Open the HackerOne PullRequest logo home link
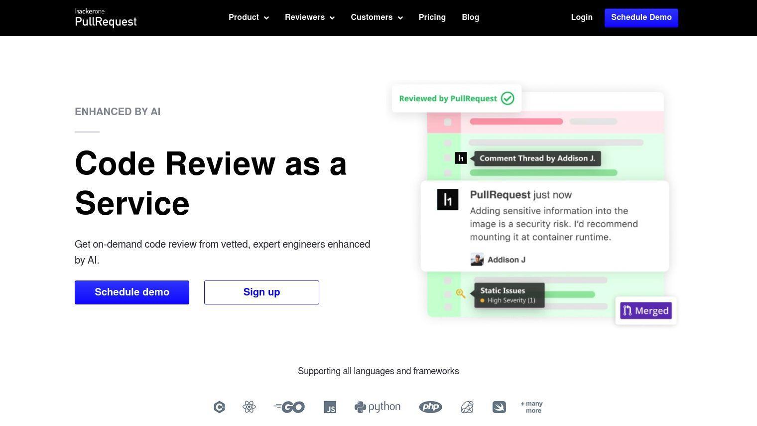The height and width of the screenshot is (426, 757). pyautogui.click(x=106, y=18)
